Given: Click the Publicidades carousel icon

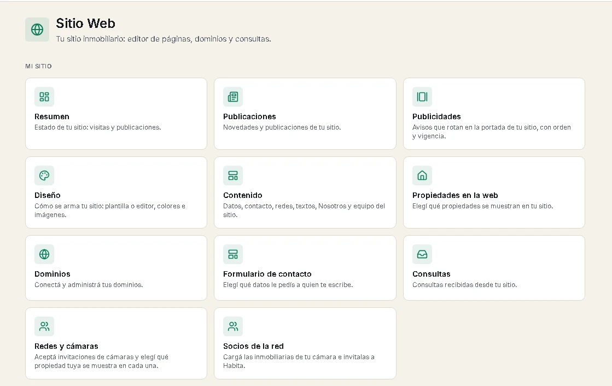Looking at the screenshot, I should (x=422, y=97).
